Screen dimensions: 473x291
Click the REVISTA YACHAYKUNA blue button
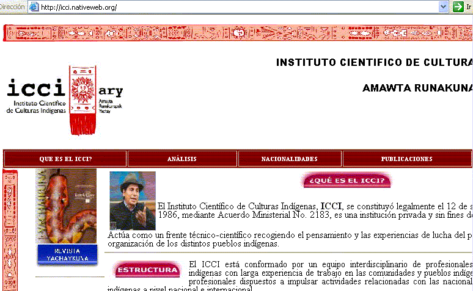click(x=67, y=255)
